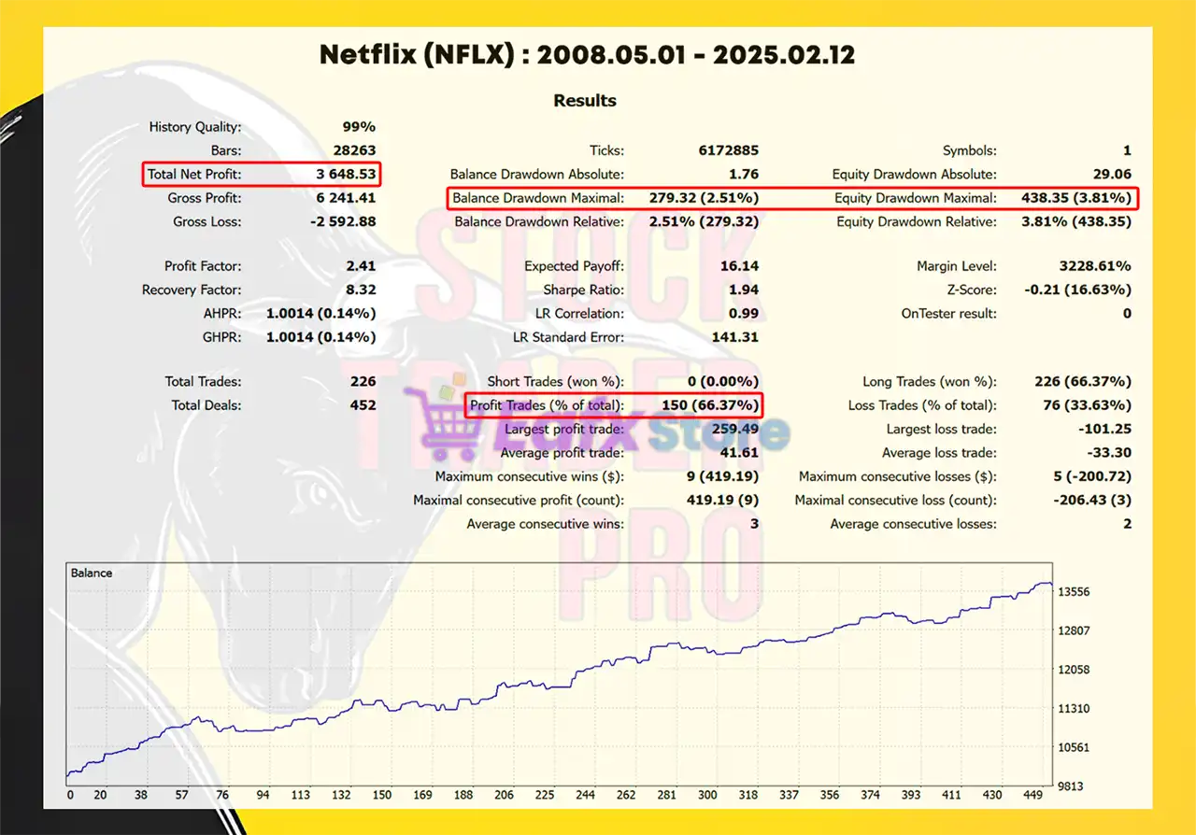
Task: Click Largest loss trade value -101.25
Action: point(1105,430)
